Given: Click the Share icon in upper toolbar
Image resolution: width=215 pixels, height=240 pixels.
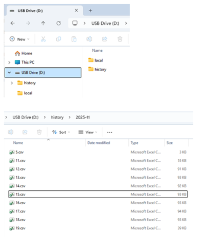Looking at the screenshot, I should coord(105,39).
